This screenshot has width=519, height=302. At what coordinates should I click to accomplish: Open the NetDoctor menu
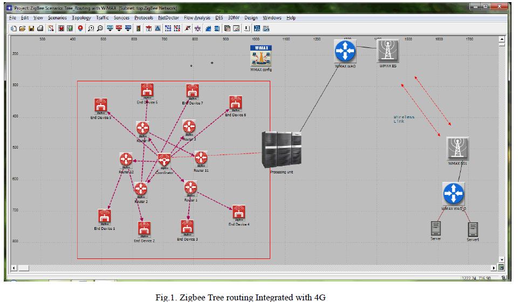click(x=168, y=18)
